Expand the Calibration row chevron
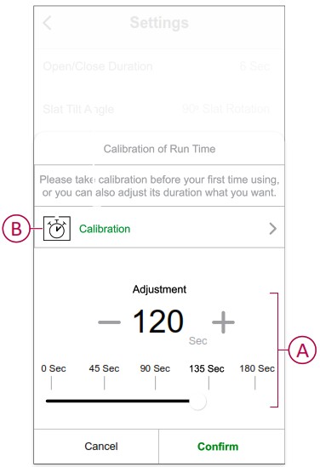Viewport: 320px width, 467px height. point(272,229)
